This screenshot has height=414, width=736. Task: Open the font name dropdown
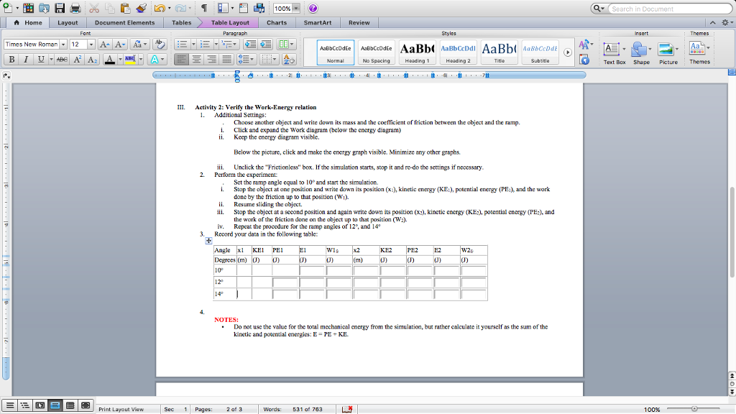point(63,44)
